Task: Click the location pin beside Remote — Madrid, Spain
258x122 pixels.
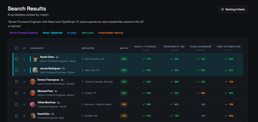Action: tap(83, 104)
